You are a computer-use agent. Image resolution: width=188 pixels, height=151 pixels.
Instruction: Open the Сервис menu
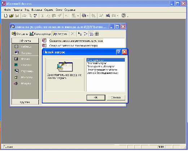coord(49,10)
